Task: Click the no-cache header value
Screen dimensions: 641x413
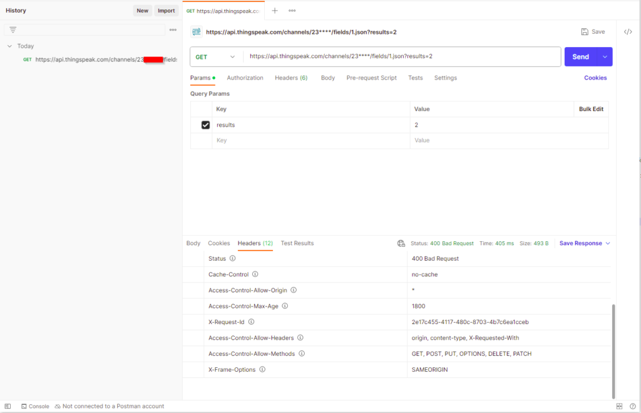Action: pos(425,274)
